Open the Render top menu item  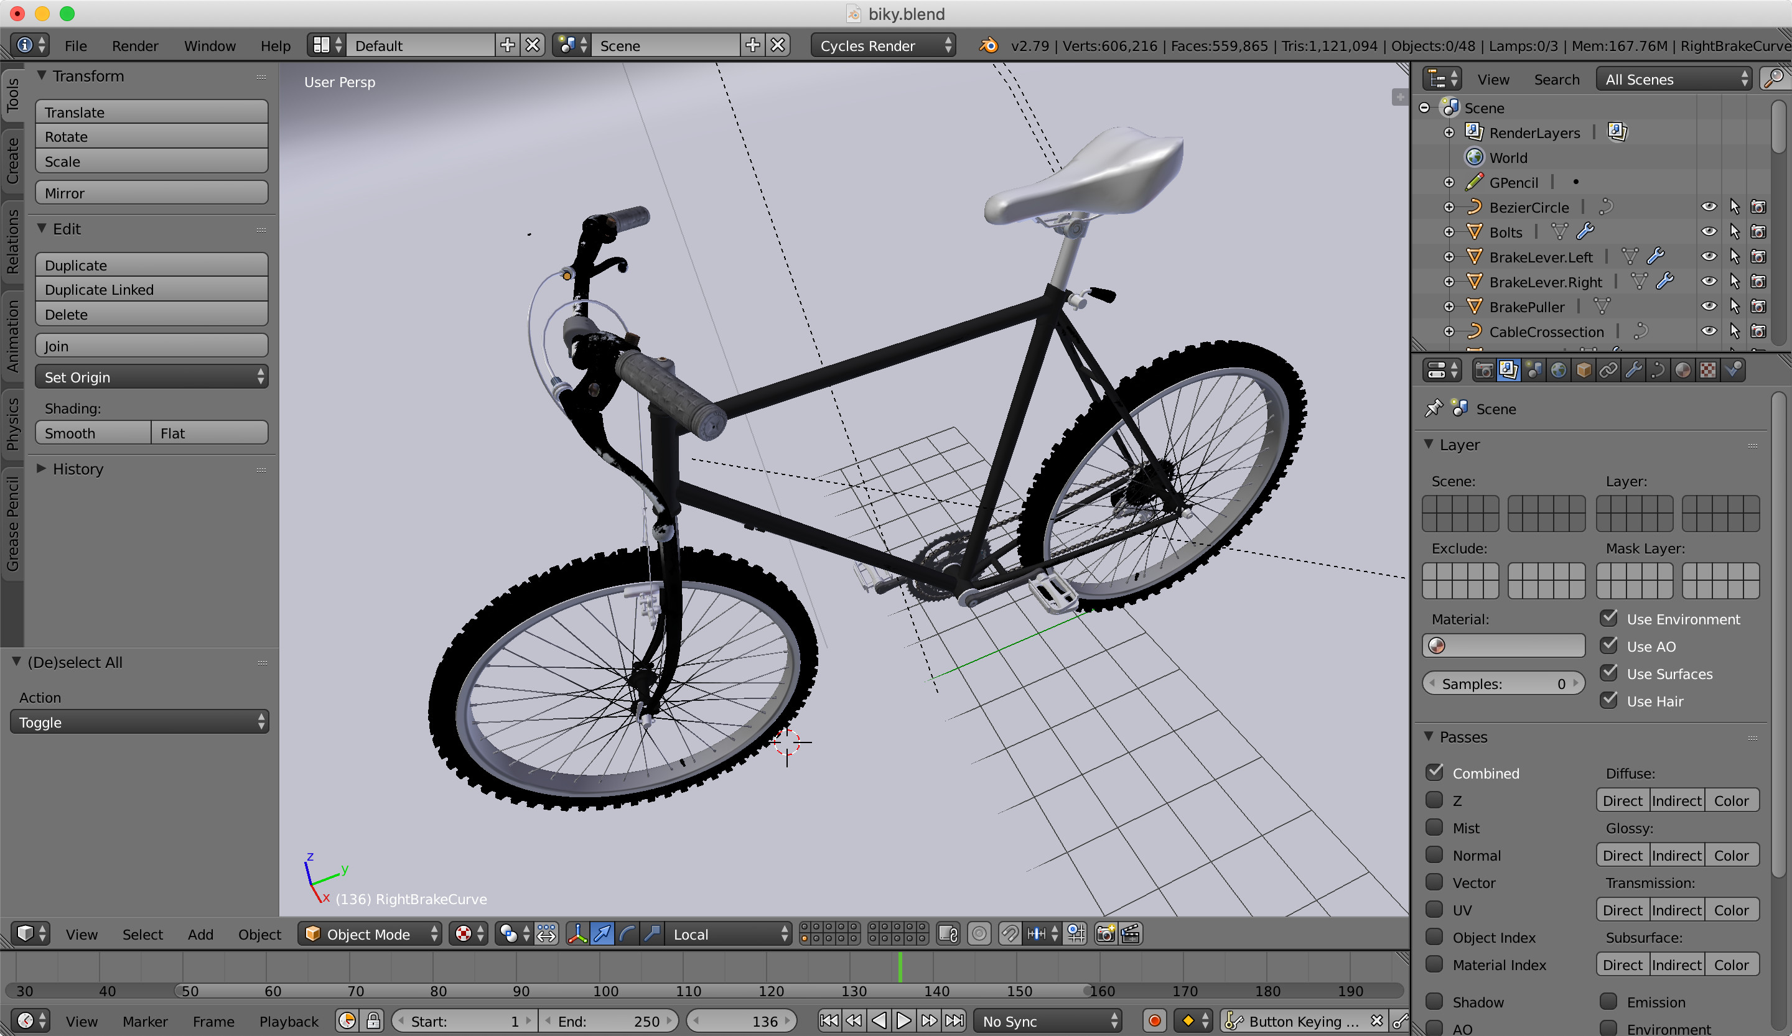[133, 44]
